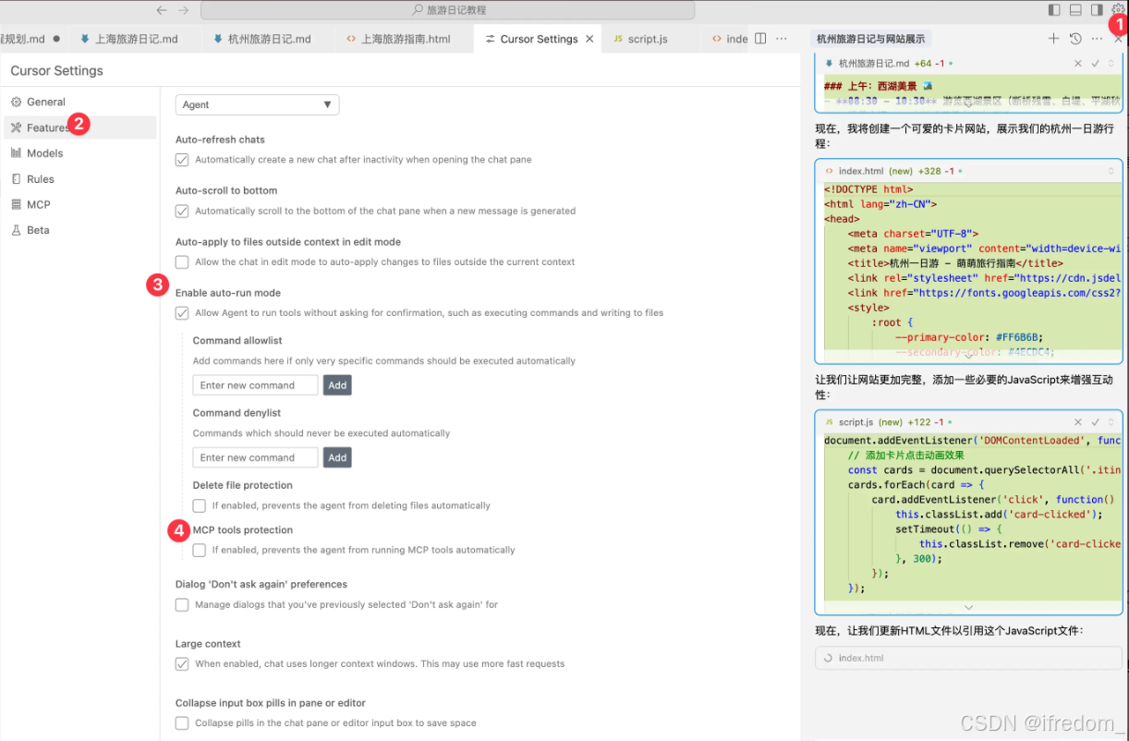Screen dimensions: 1129x741
Task: Enable MCP tools protection checkbox
Action: point(199,550)
